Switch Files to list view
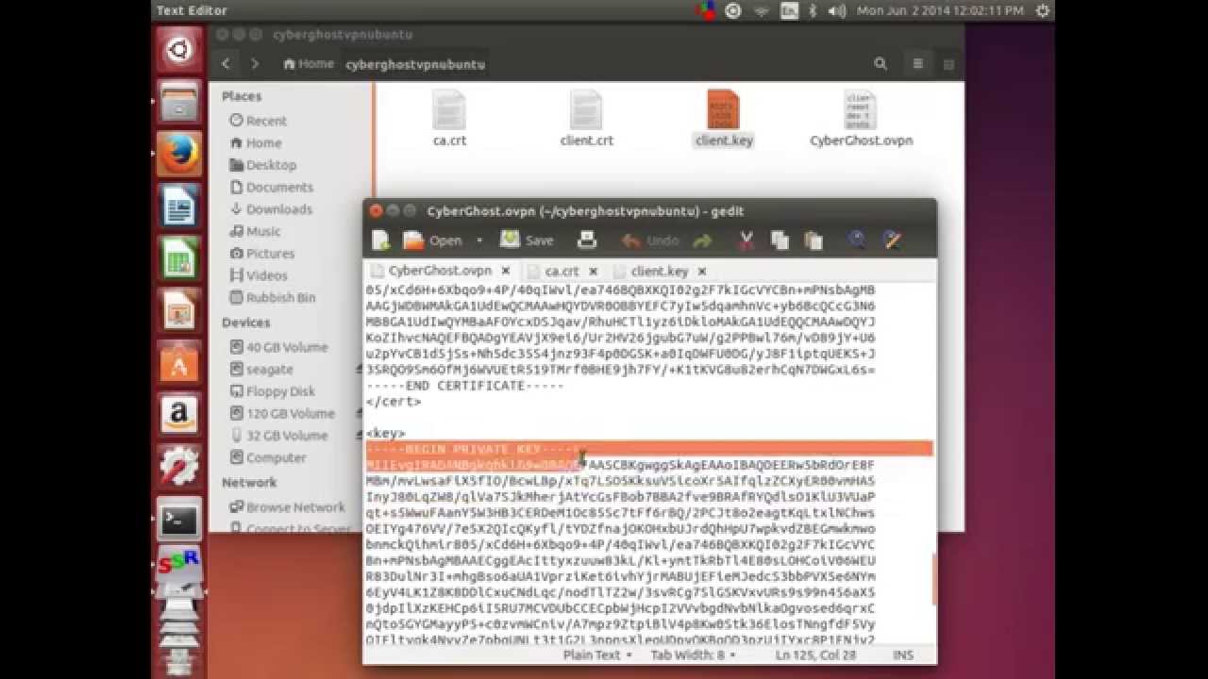The height and width of the screenshot is (679, 1208). pos(917,64)
